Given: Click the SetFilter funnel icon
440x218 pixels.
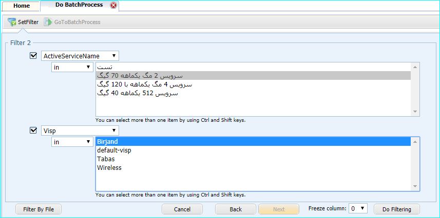Looking at the screenshot, I should [x=12, y=22].
